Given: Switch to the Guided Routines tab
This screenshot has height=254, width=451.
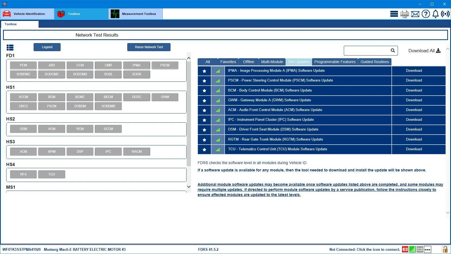Looking at the screenshot, I should tap(375, 62).
